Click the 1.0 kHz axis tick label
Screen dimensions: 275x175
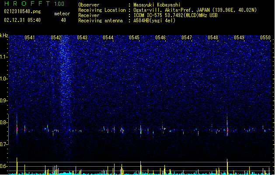click(x=3, y=79)
